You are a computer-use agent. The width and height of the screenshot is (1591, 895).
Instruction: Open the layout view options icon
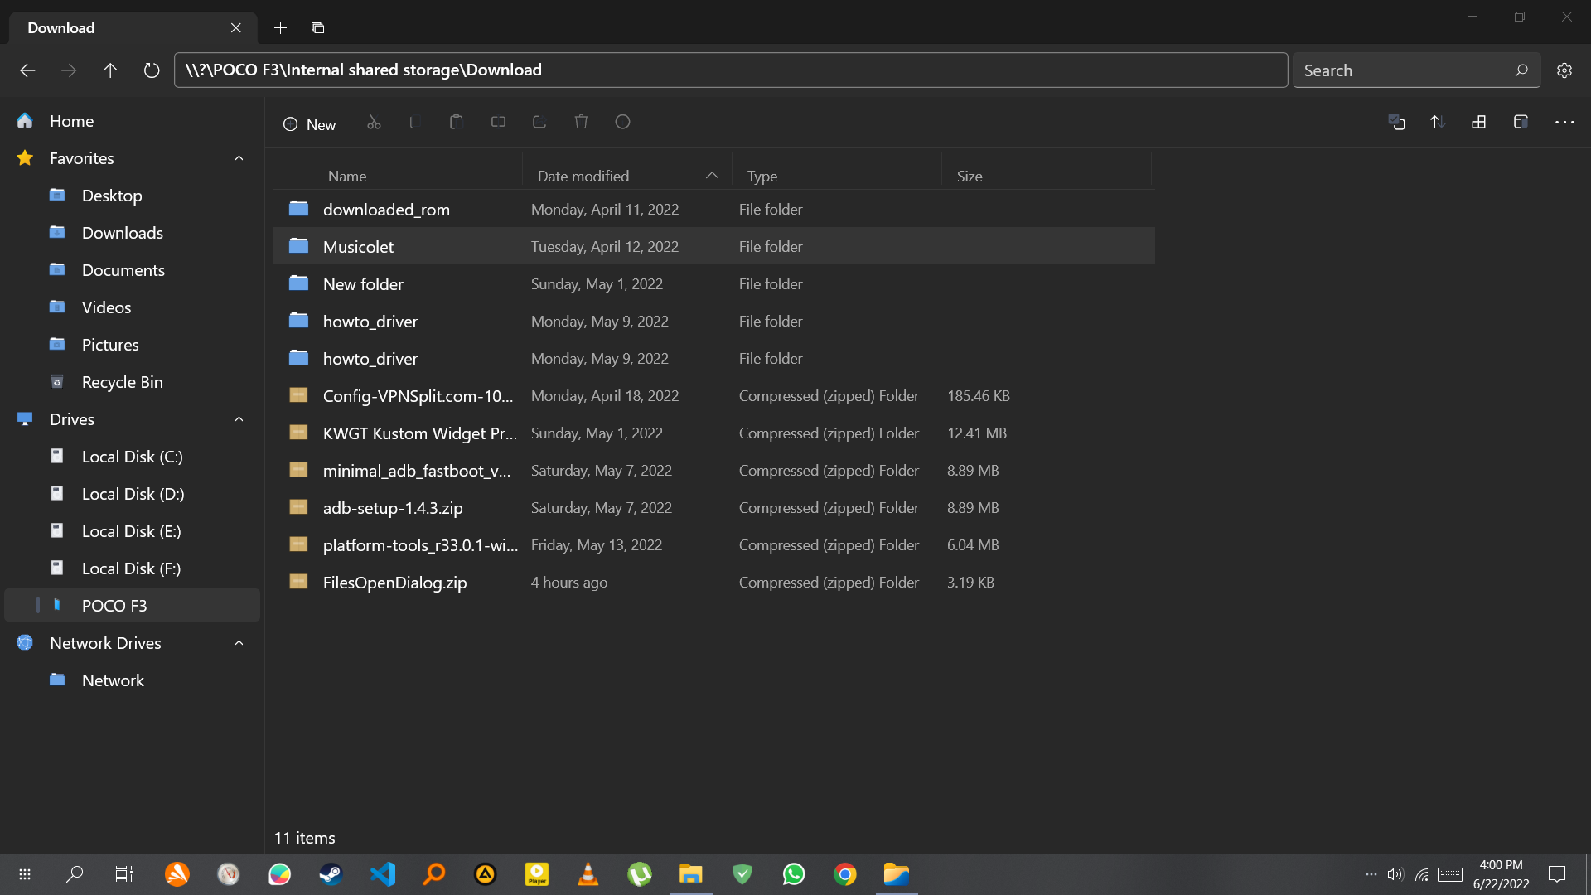(x=1478, y=123)
